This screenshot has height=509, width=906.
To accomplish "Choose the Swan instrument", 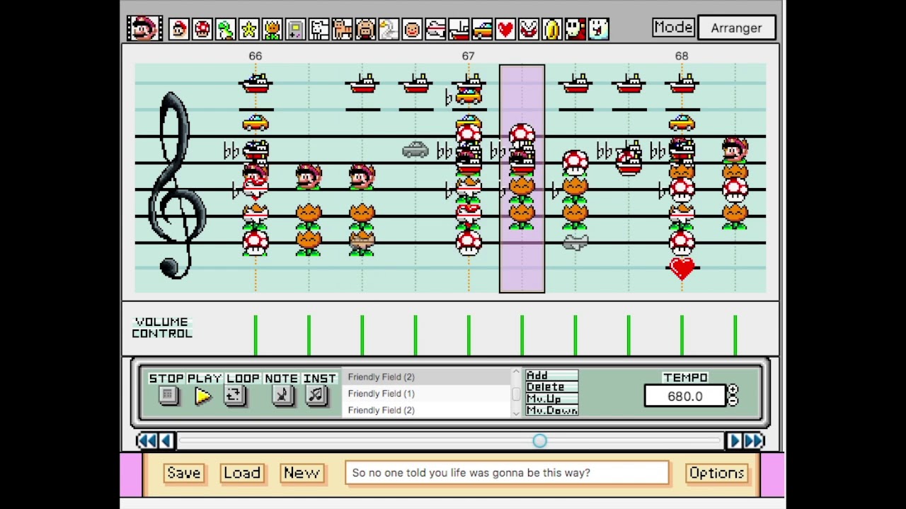I will coord(389,29).
